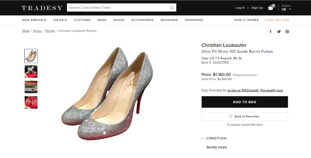This screenshot has width=311, height=158.
Task: Collapse the Condition section
Action: (x=214, y=138)
